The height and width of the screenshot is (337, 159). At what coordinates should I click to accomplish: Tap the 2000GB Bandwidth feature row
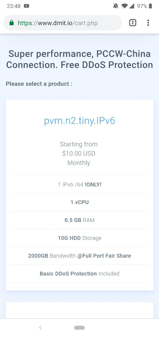79,256
